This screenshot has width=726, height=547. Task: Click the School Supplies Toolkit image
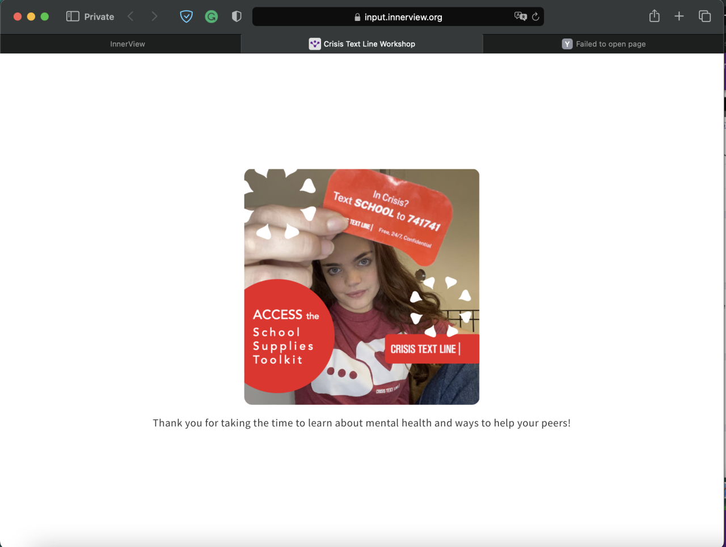362,287
